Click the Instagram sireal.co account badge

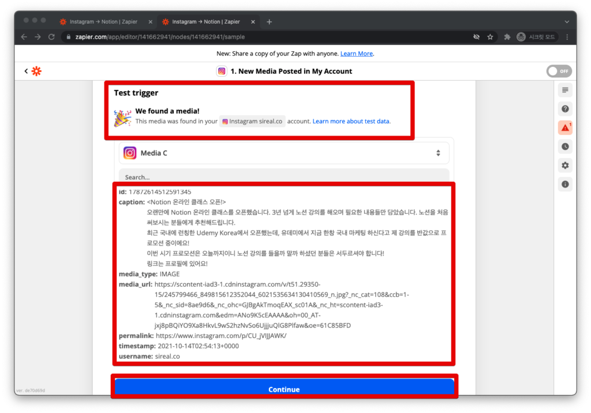(252, 121)
